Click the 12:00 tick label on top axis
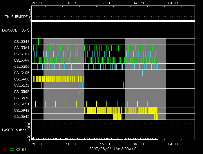 (x=105, y=3)
